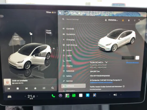
Task: Open the app launcher grid icon
Action: pyautogui.click(x=67, y=96)
